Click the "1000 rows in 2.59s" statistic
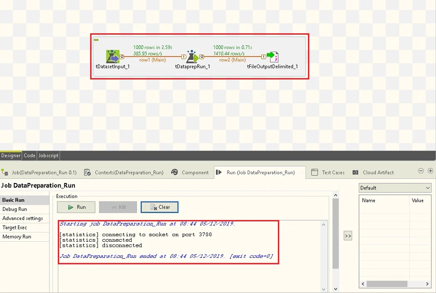The image size is (436, 293). (x=153, y=47)
